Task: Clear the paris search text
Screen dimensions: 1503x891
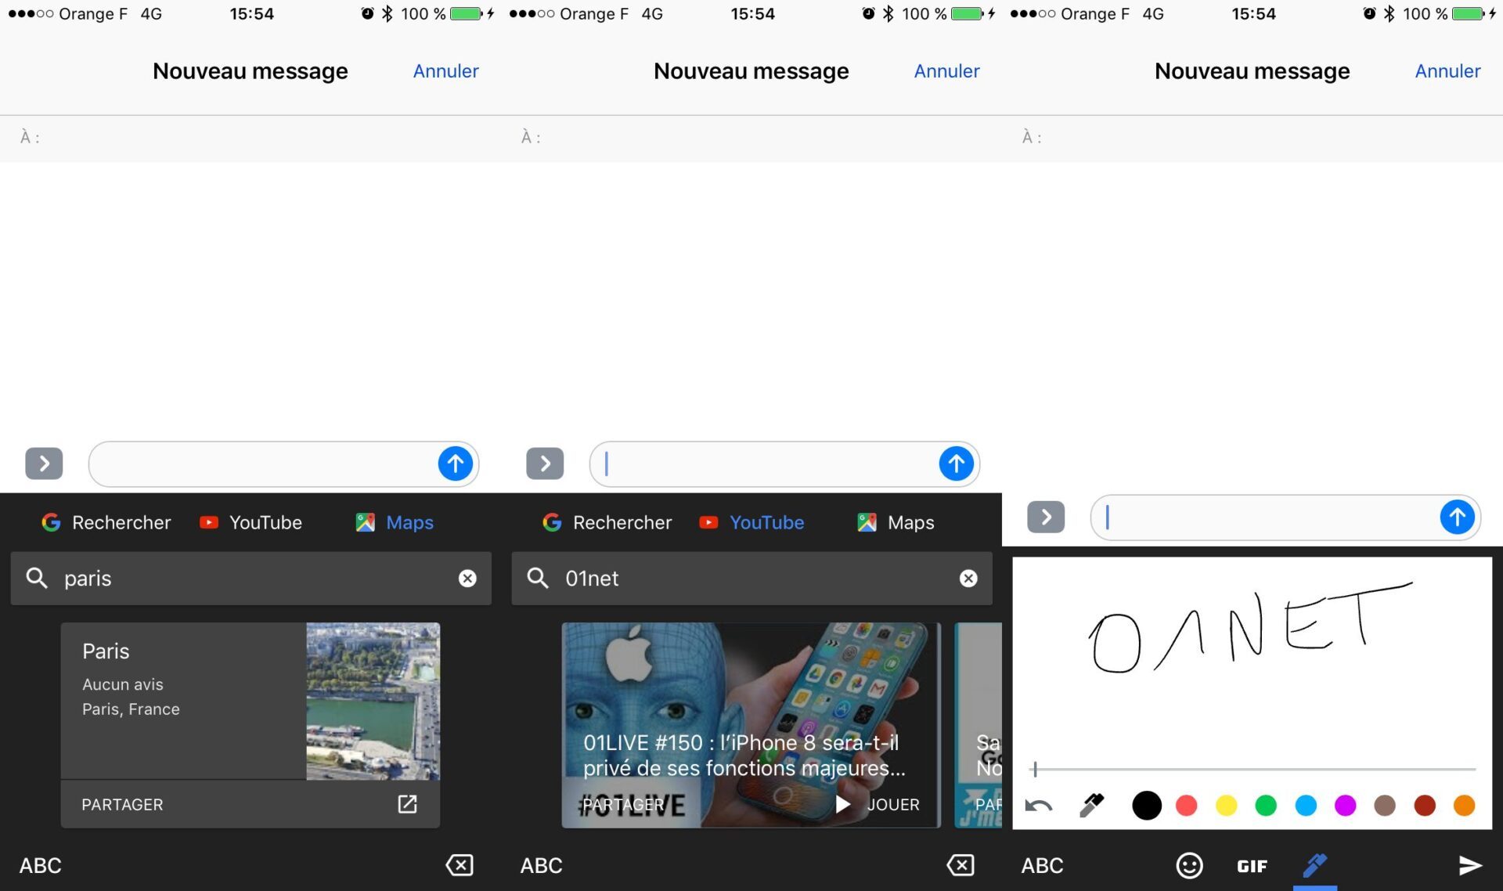Action: click(467, 578)
